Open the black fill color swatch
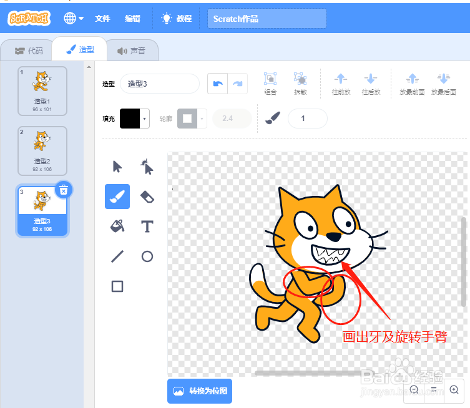 (x=130, y=119)
